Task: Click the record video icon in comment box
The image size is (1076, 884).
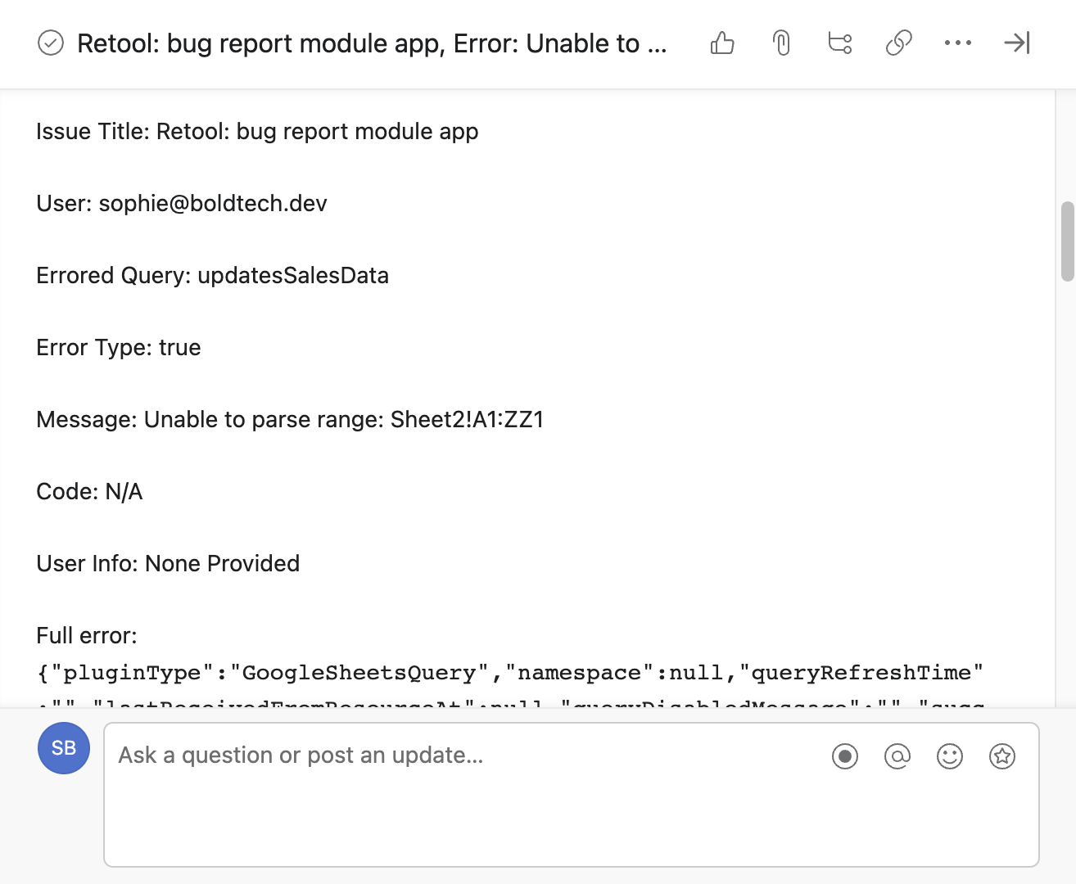Action: (845, 756)
